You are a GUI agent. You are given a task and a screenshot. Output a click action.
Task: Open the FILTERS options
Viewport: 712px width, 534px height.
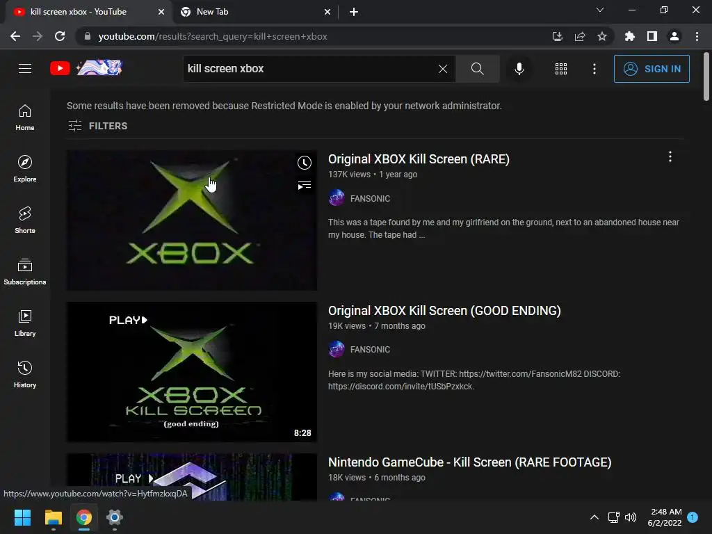click(x=97, y=126)
